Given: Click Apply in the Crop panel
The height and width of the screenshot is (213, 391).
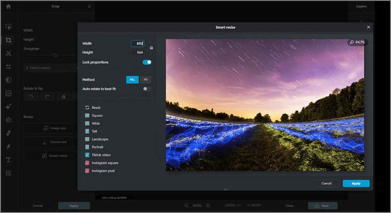Looking at the screenshot, I should (74, 206).
